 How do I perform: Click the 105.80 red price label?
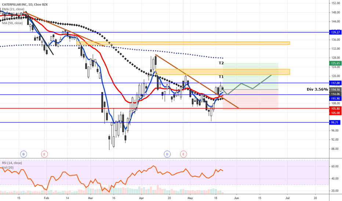click(335, 109)
